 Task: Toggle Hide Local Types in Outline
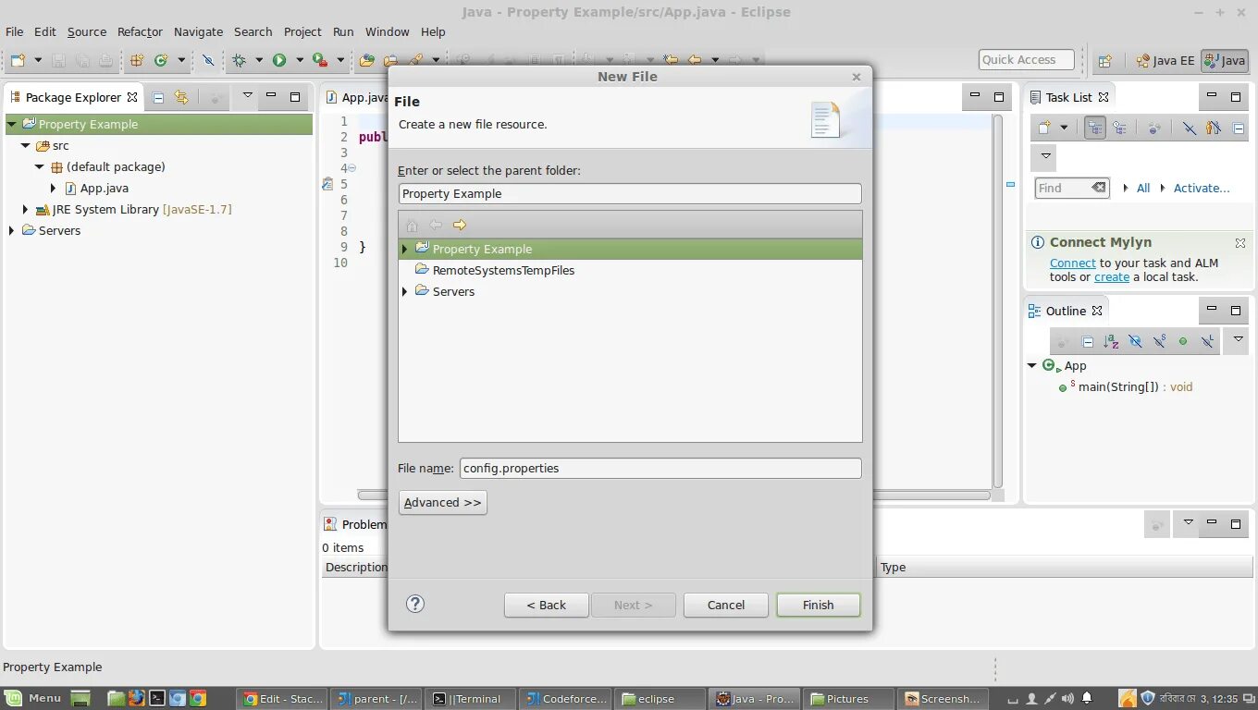(1207, 341)
